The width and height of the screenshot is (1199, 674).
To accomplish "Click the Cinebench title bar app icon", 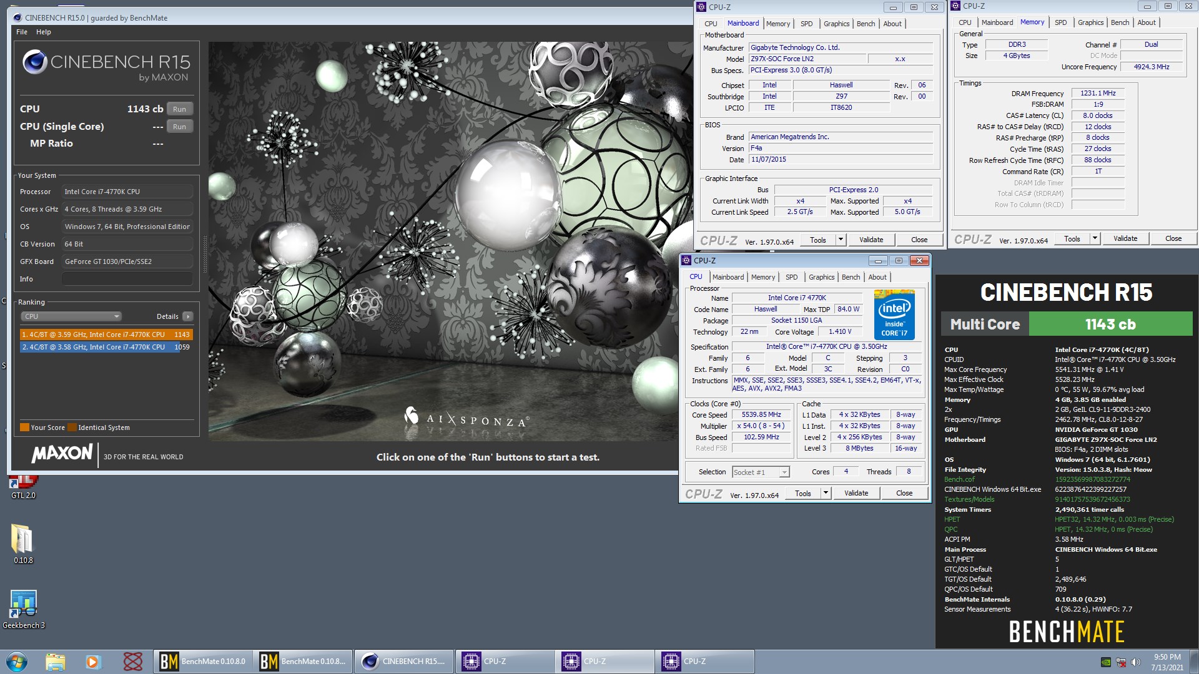I will click(x=17, y=17).
